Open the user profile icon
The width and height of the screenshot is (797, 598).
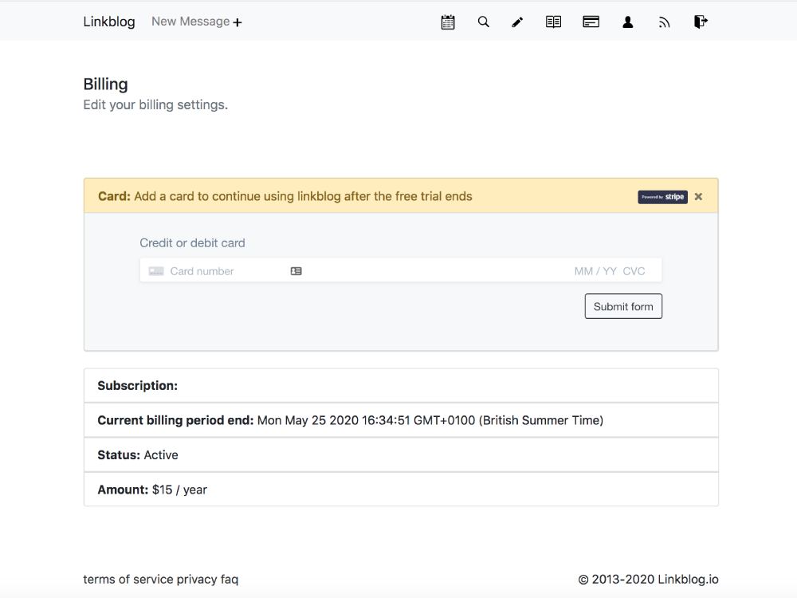[x=628, y=22]
